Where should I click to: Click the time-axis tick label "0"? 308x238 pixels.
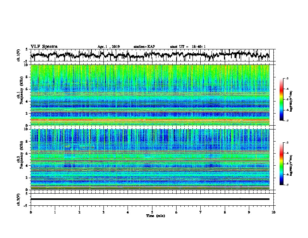31,212
